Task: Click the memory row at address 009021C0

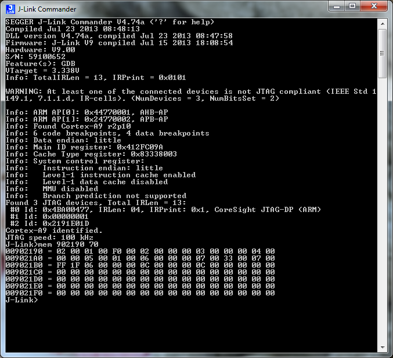Action: tap(140, 272)
